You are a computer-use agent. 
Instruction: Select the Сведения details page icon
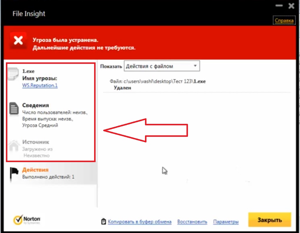click(x=14, y=109)
